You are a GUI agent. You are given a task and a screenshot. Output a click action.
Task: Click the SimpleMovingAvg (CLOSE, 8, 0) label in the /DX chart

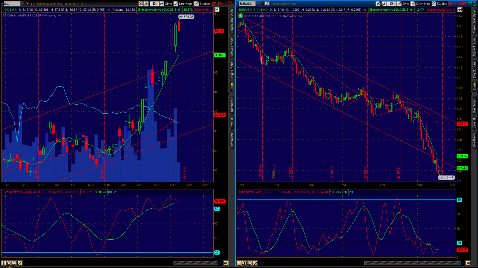(159, 10)
